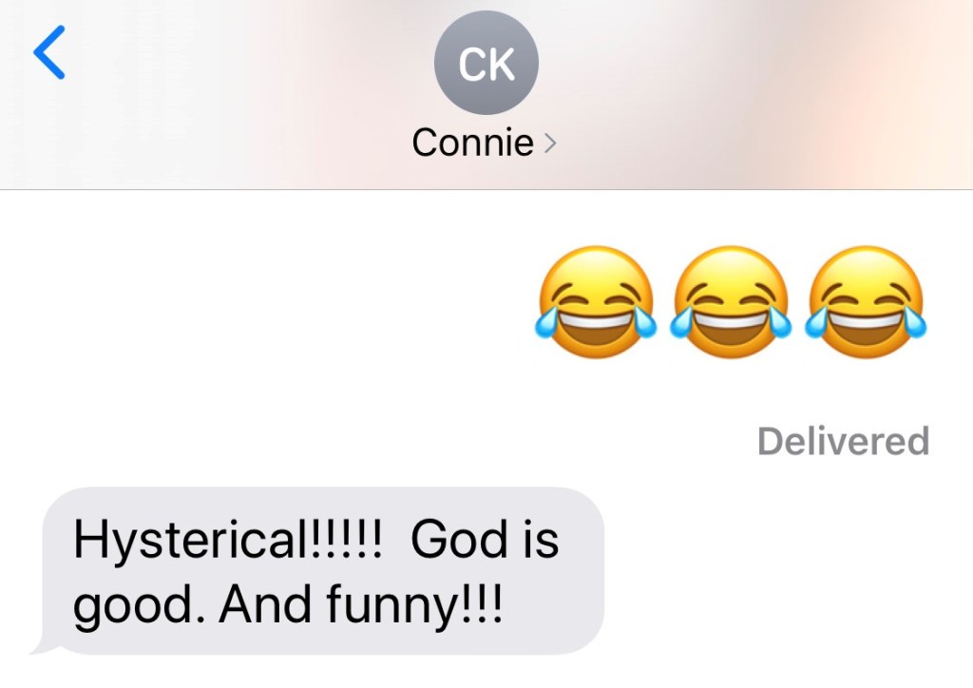Click the letter C in the CK avatar
Screen dimensions: 973x688
click(471, 65)
